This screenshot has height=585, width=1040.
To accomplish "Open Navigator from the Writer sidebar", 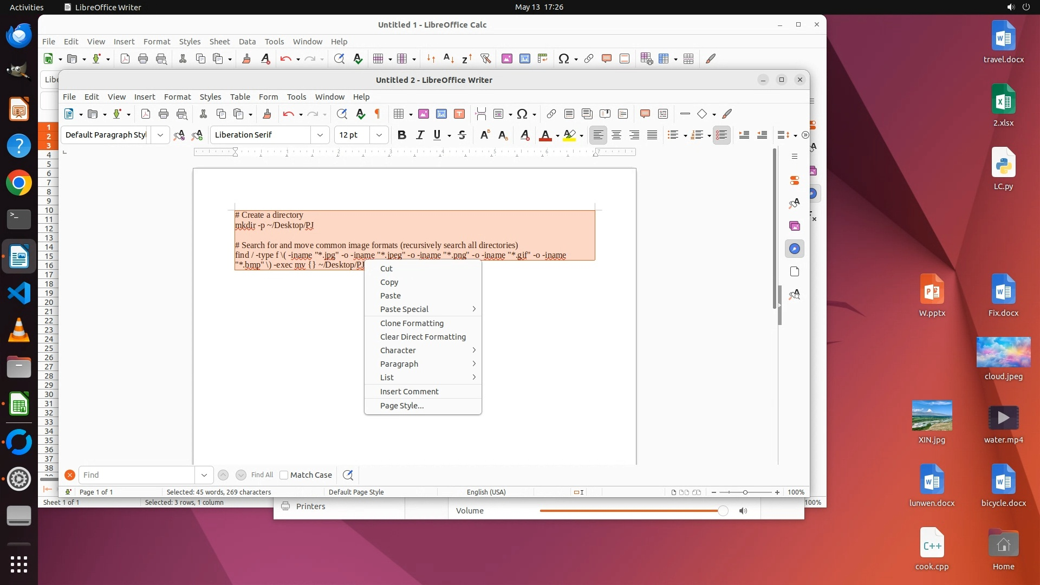I will pyautogui.click(x=794, y=249).
